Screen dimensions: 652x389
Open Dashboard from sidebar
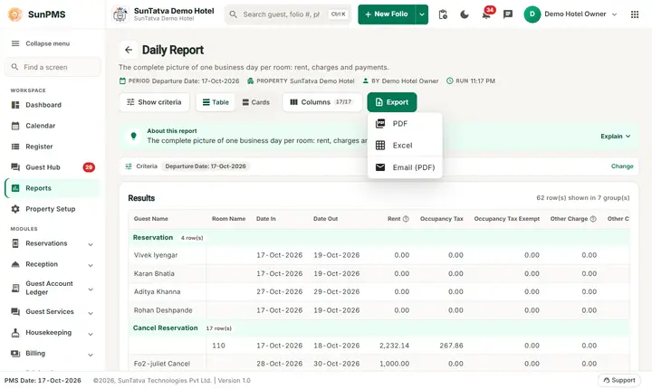click(x=53, y=105)
